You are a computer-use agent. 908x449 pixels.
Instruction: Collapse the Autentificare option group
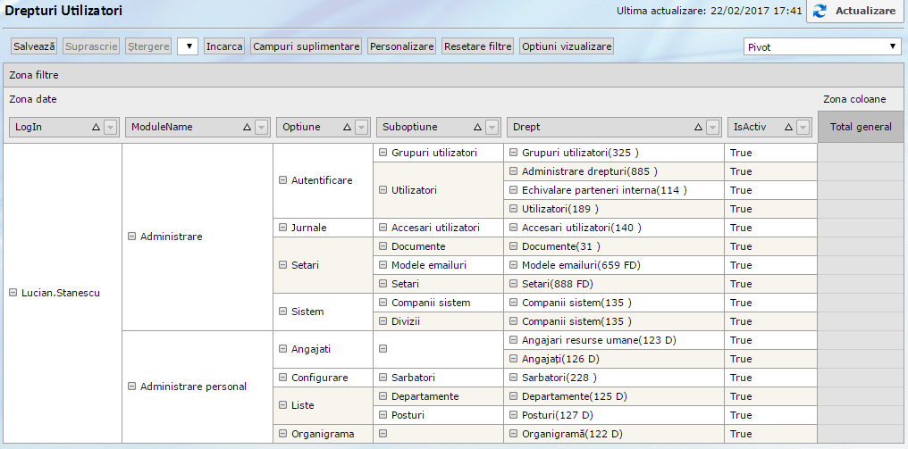pos(282,180)
